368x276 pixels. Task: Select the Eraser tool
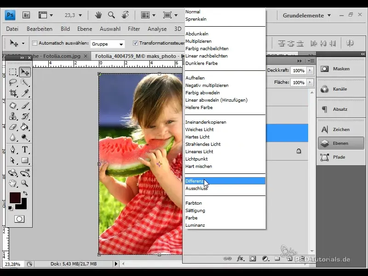(13, 127)
